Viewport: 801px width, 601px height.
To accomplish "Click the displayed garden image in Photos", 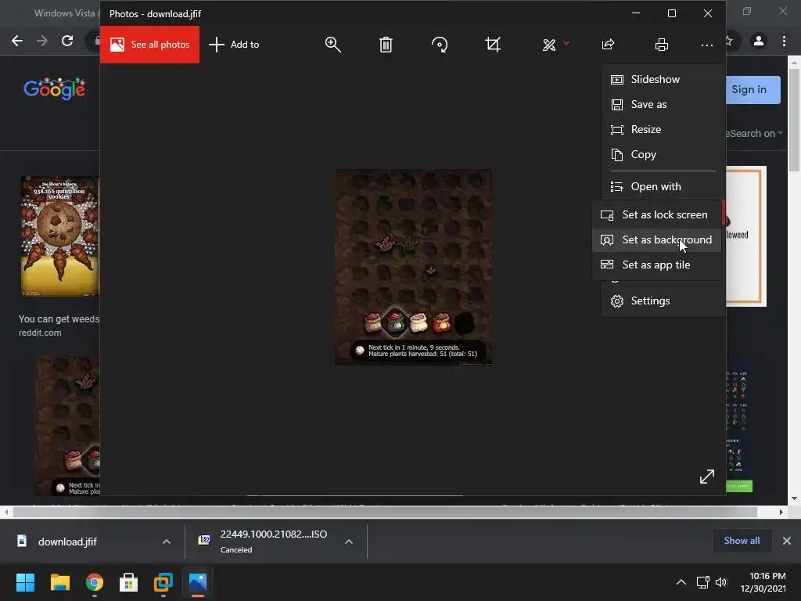I will pyautogui.click(x=413, y=268).
